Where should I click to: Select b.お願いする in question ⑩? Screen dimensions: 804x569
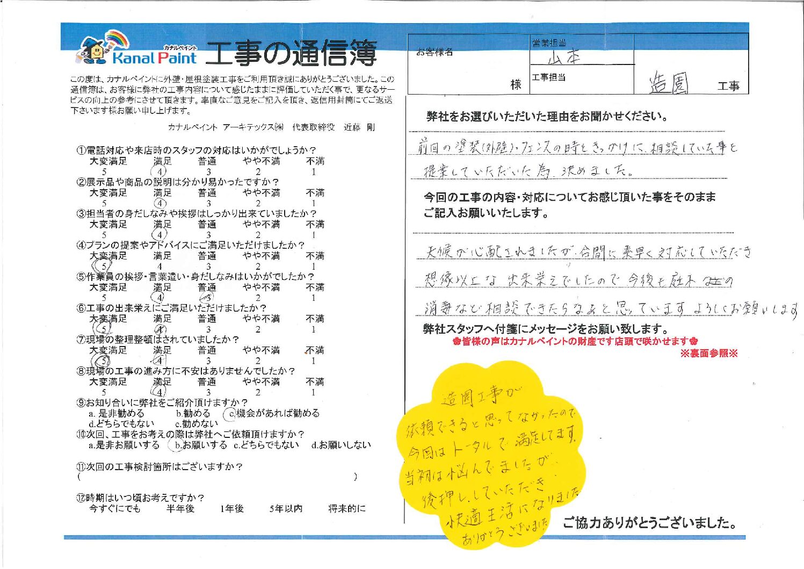click(x=198, y=445)
